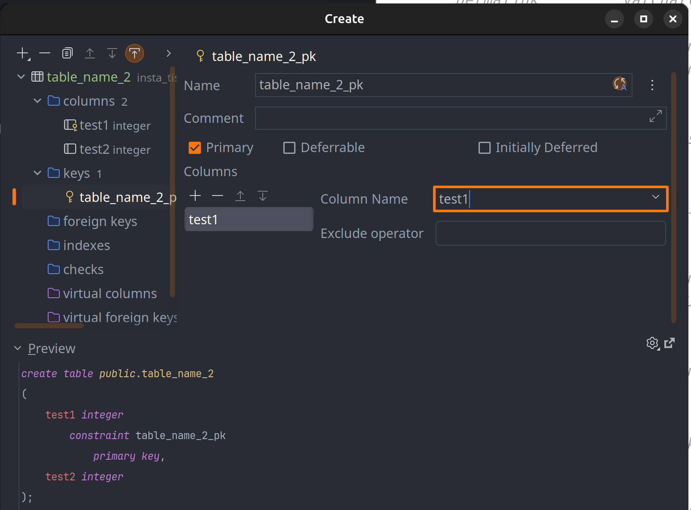Remove column from the key Columns list

218,196
